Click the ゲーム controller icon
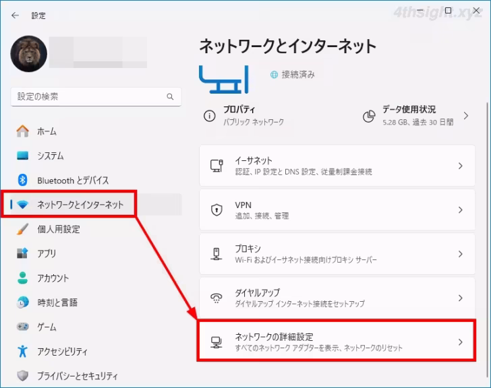 (x=22, y=327)
